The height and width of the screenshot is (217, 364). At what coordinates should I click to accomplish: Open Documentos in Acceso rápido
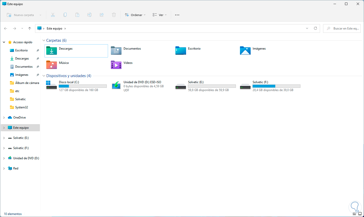click(24, 67)
